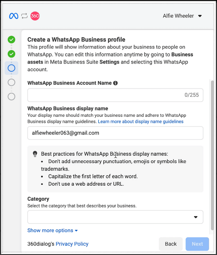Focus the WhatsApp Business Account Name field
Screen dimensions: 217x255
tap(115, 95)
